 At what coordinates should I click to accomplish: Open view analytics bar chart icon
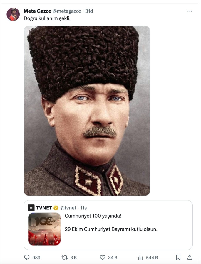140,258
